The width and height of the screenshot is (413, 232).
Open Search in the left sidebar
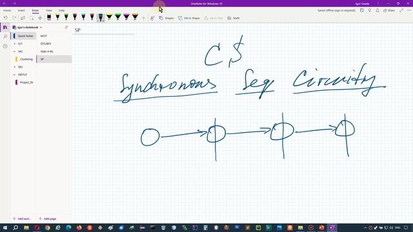coord(5,37)
